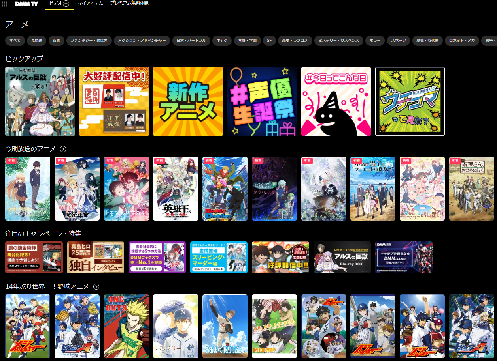This screenshot has width=497, height=361.
Task: Expand 今期放送のアニメ row via arrow icon
Action: click(x=63, y=149)
